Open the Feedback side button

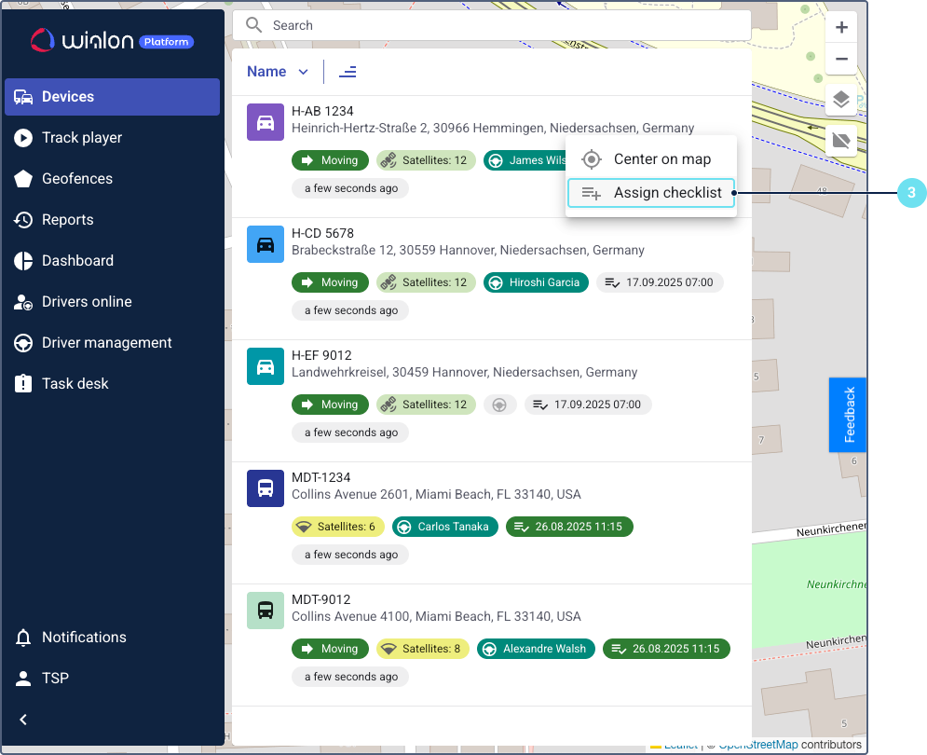point(848,415)
